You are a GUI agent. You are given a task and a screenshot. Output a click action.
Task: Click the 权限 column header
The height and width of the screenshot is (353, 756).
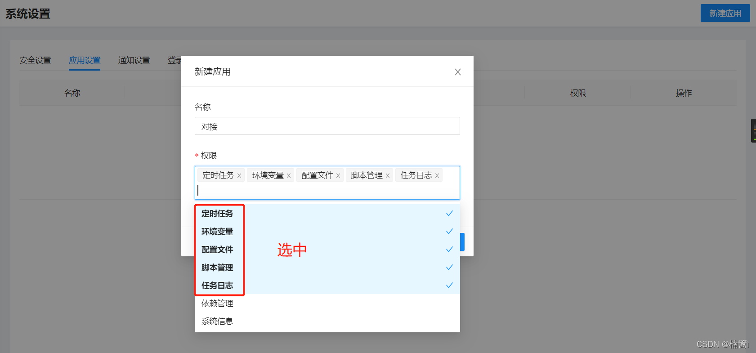point(578,93)
